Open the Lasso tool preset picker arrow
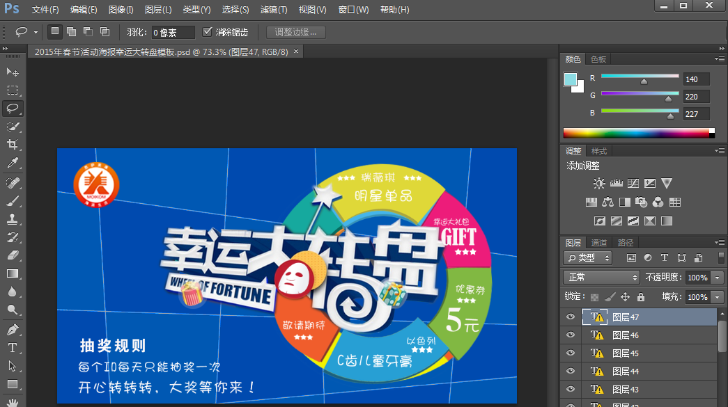Viewport: 728px width, 407px height. click(36, 33)
